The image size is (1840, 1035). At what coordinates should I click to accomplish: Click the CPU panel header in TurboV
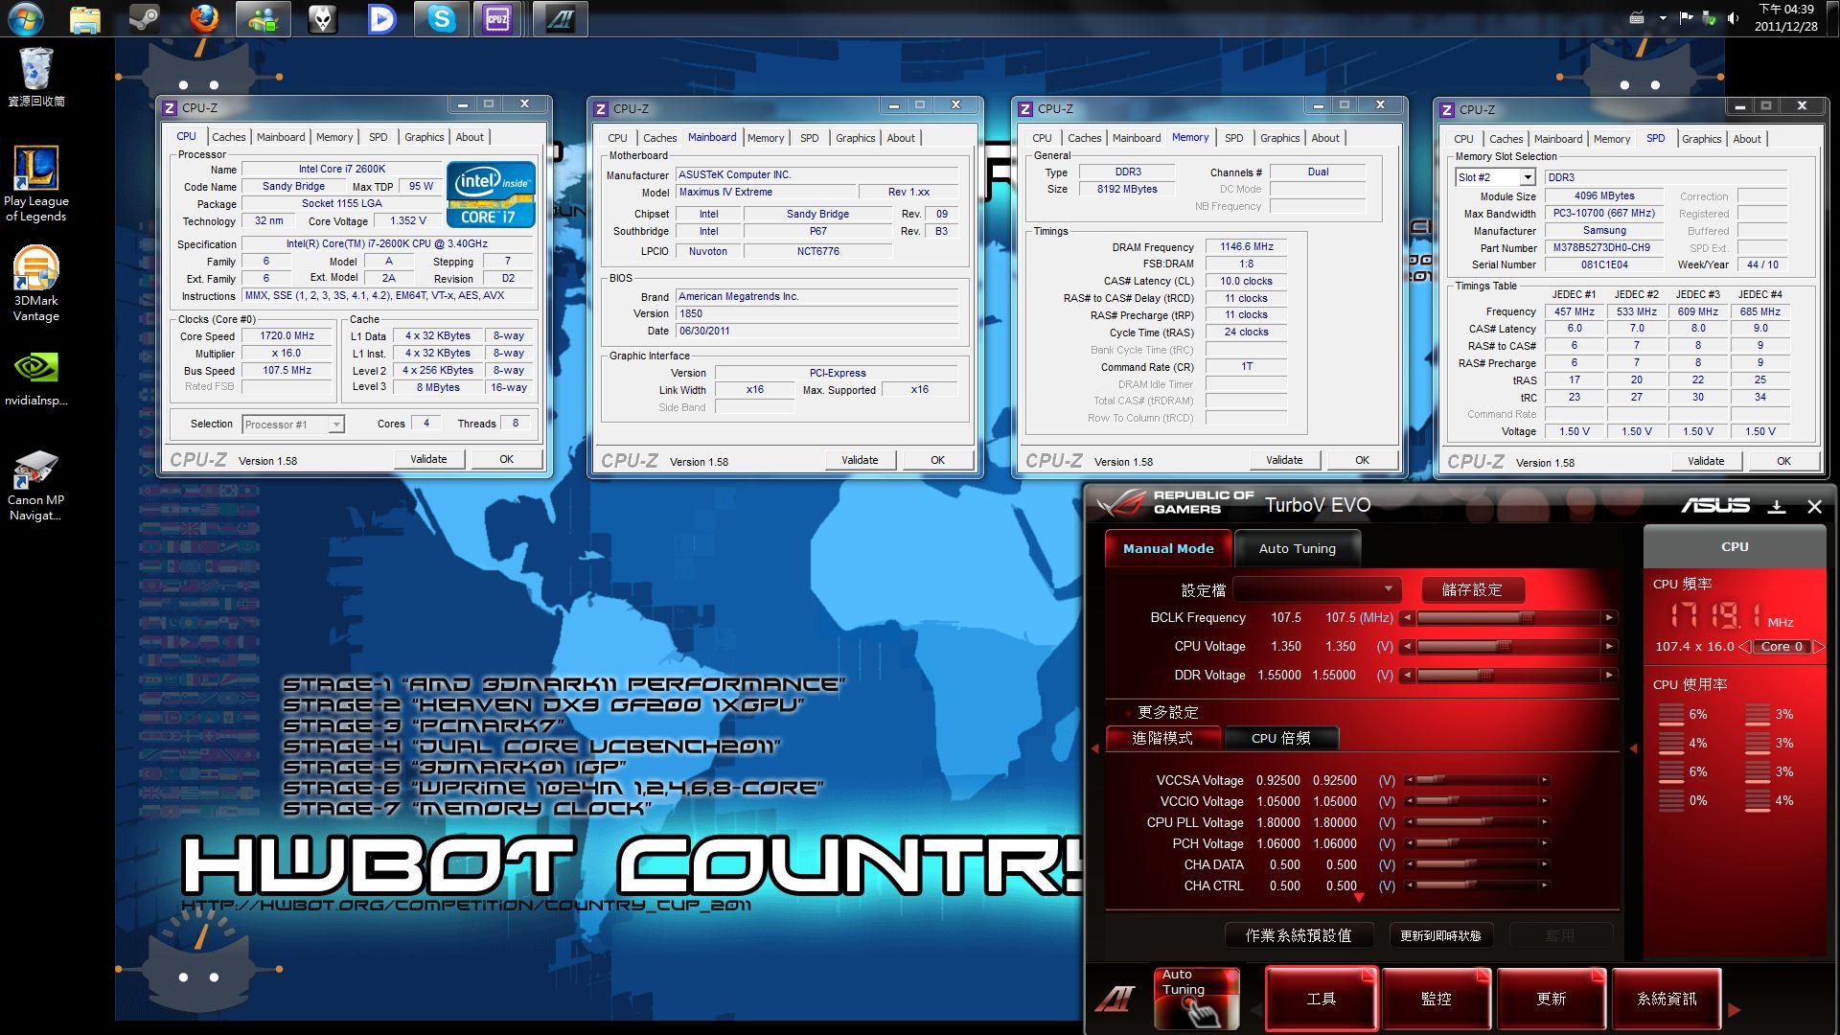[1735, 547]
